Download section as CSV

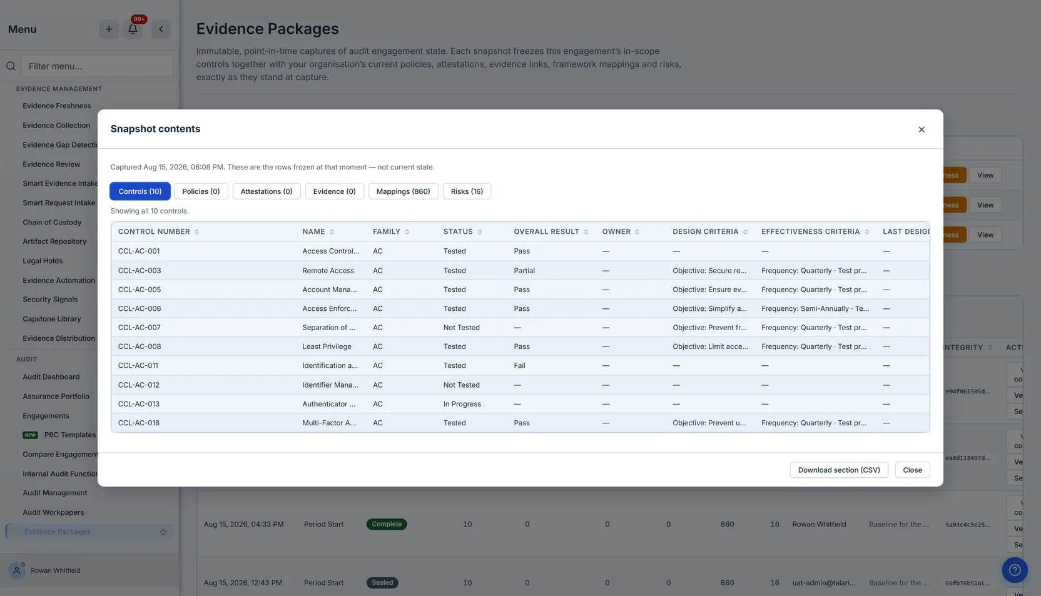(839, 470)
